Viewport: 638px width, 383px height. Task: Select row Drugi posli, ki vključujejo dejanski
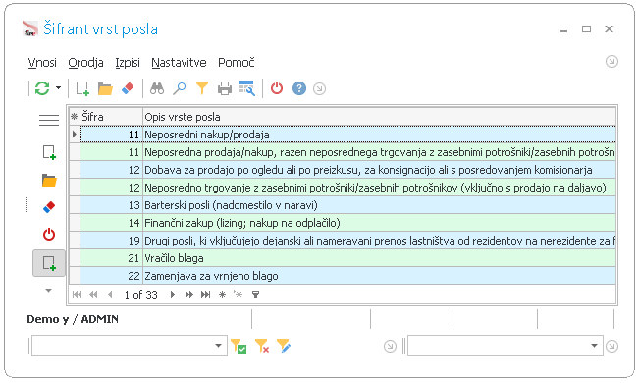(x=347, y=241)
